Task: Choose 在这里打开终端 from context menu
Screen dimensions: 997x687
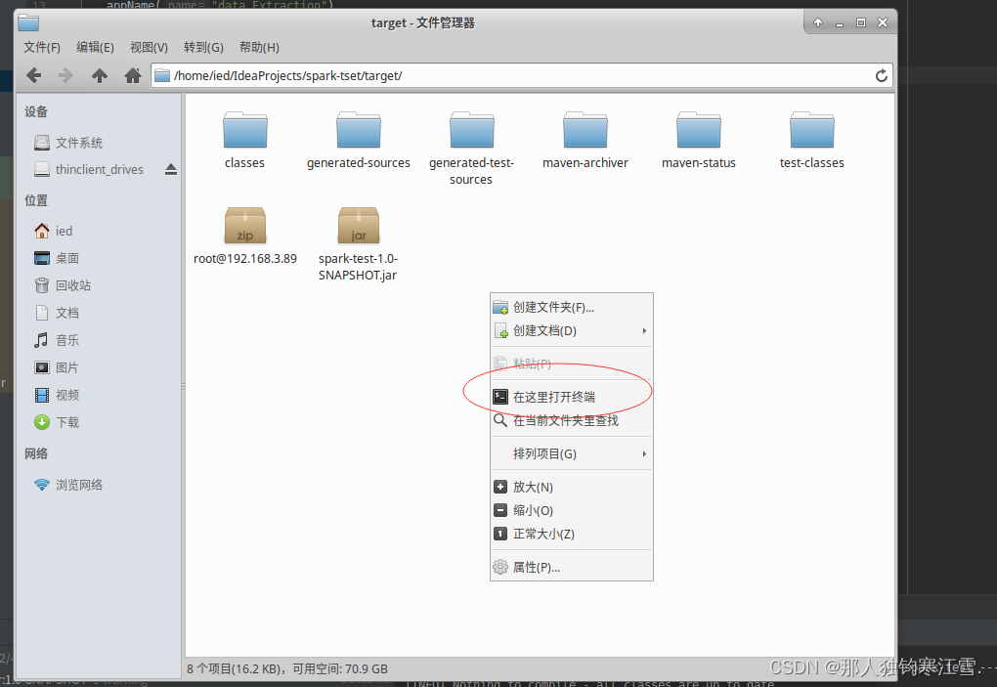Action: [572, 397]
